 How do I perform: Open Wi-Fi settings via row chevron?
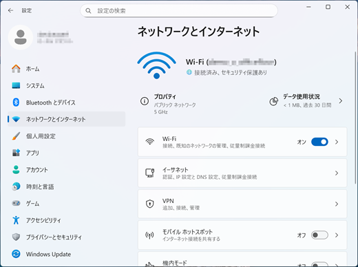[337, 142]
